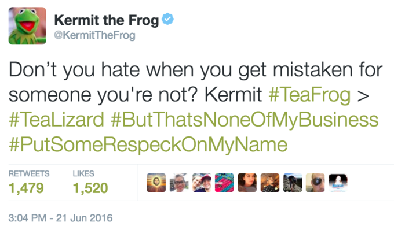Open the Kermit the Frog display name
Viewport: 394px width, 230px height.
(107, 20)
